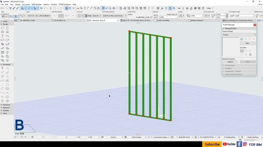Toggle Use with Column in Profile Manager
Image resolution: width=263 pixels, height=147 pixels.
[x=250, y=51]
